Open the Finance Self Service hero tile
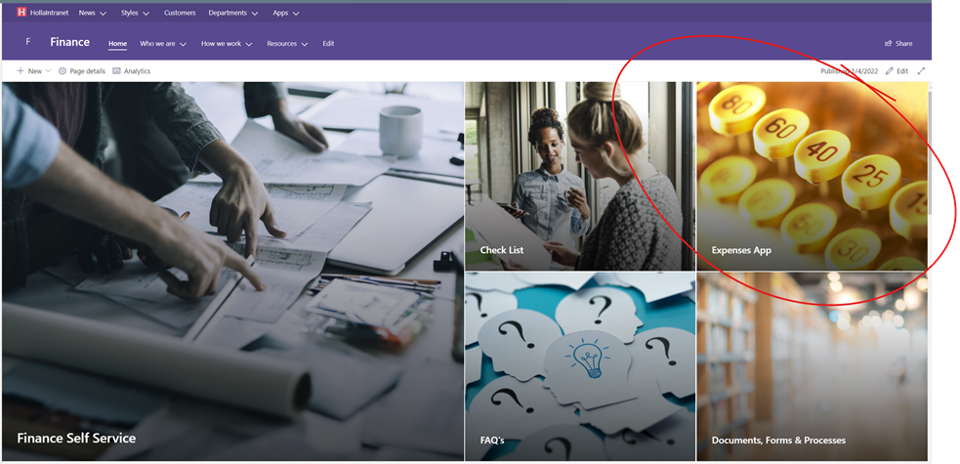Image resolution: width=960 pixels, height=464 pixels. 232,272
